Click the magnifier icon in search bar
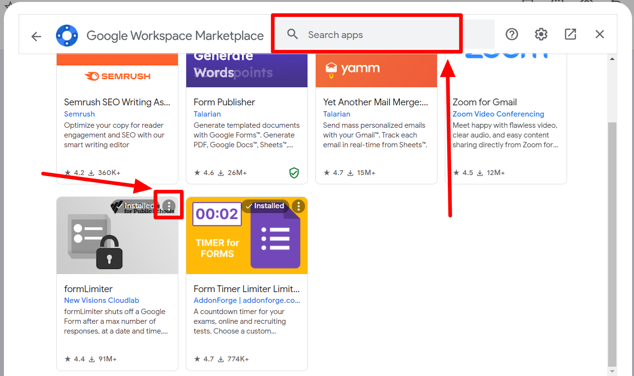634x376 pixels. [292, 34]
